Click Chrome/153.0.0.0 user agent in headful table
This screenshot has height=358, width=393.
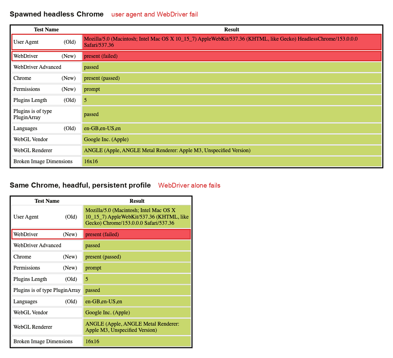point(137,217)
